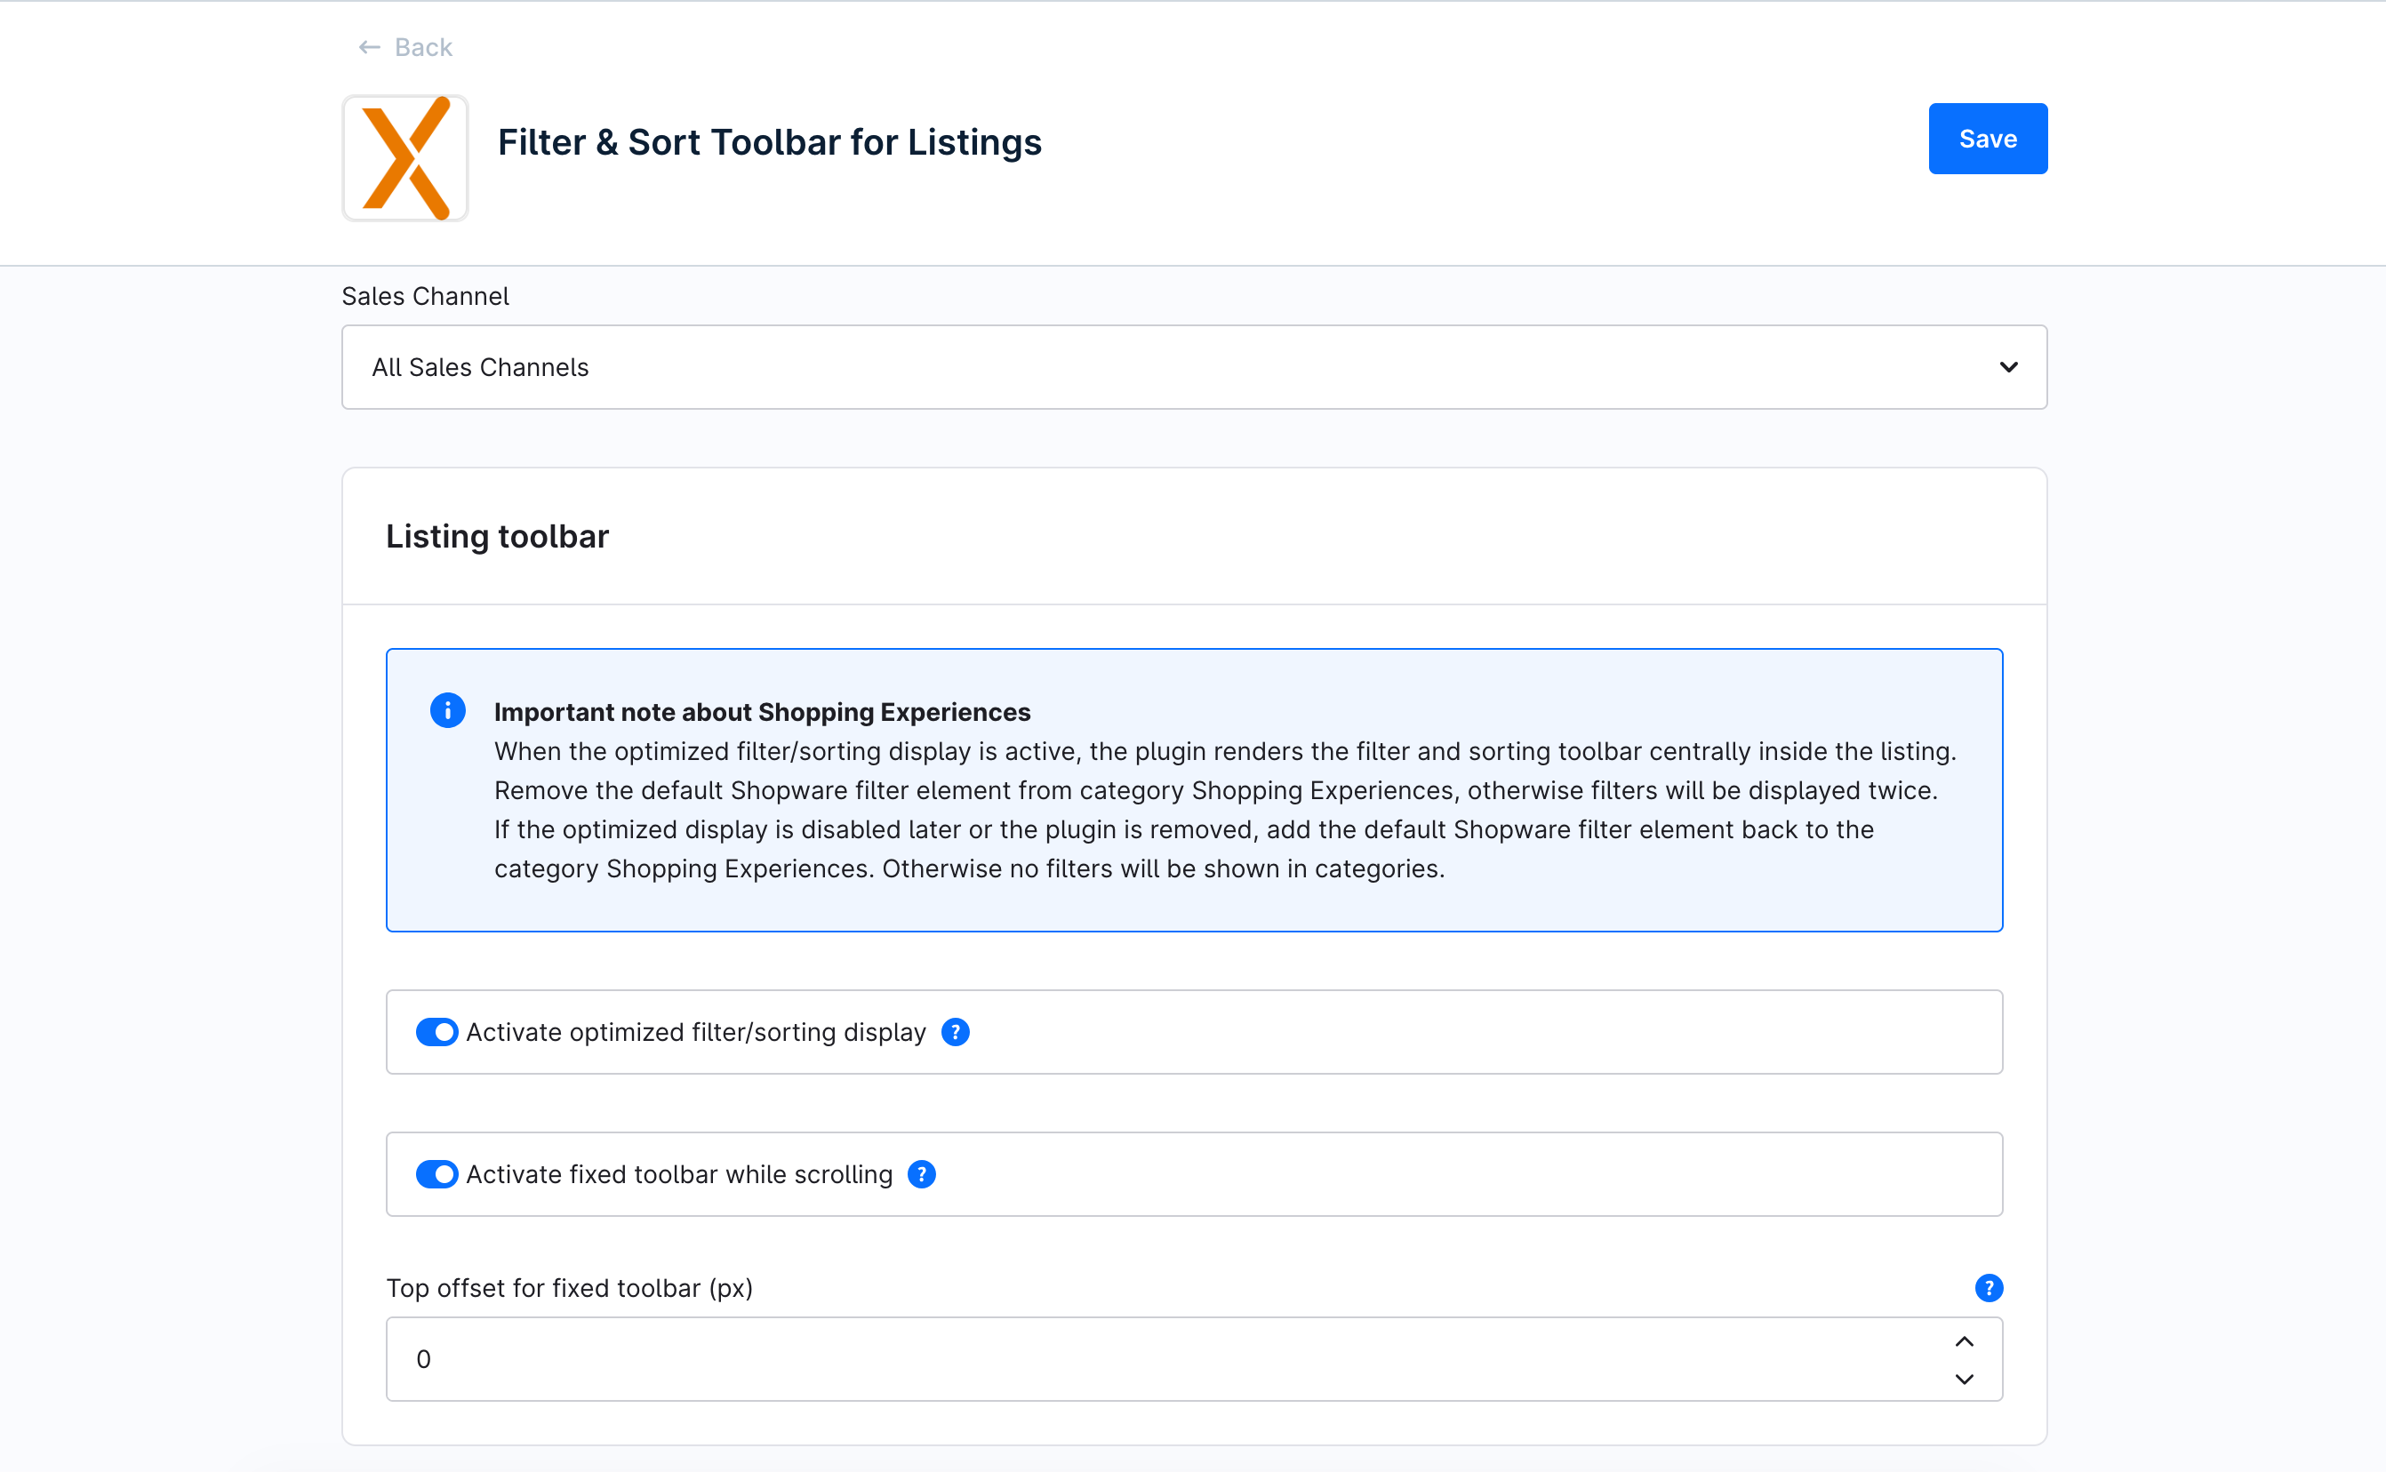Click the info icon in the note
Viewport: 2386px width, 1472px height.
coord(448,711)
